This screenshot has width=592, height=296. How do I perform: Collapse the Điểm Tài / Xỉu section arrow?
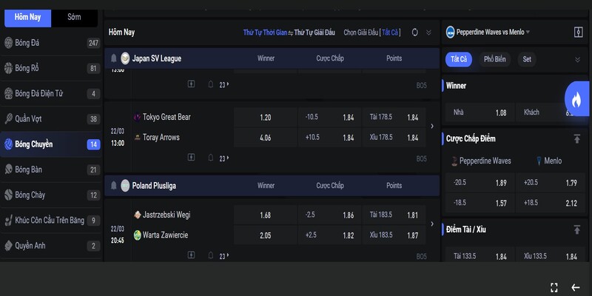coord(577,230)
